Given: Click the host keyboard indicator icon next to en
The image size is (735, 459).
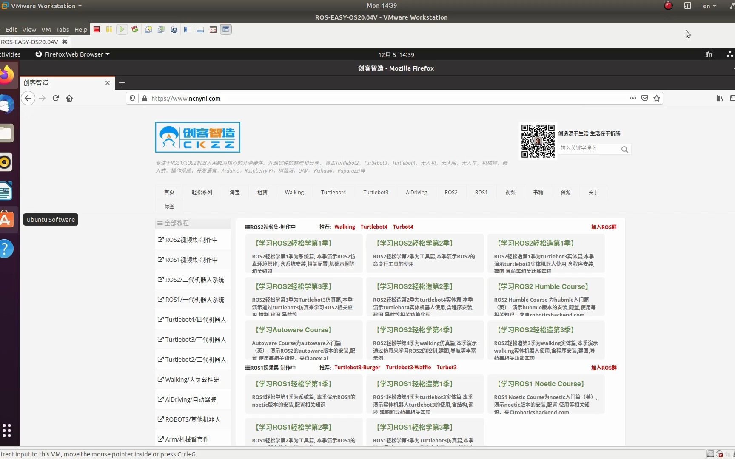Looking at the screenshot, I should click(687, 6).
